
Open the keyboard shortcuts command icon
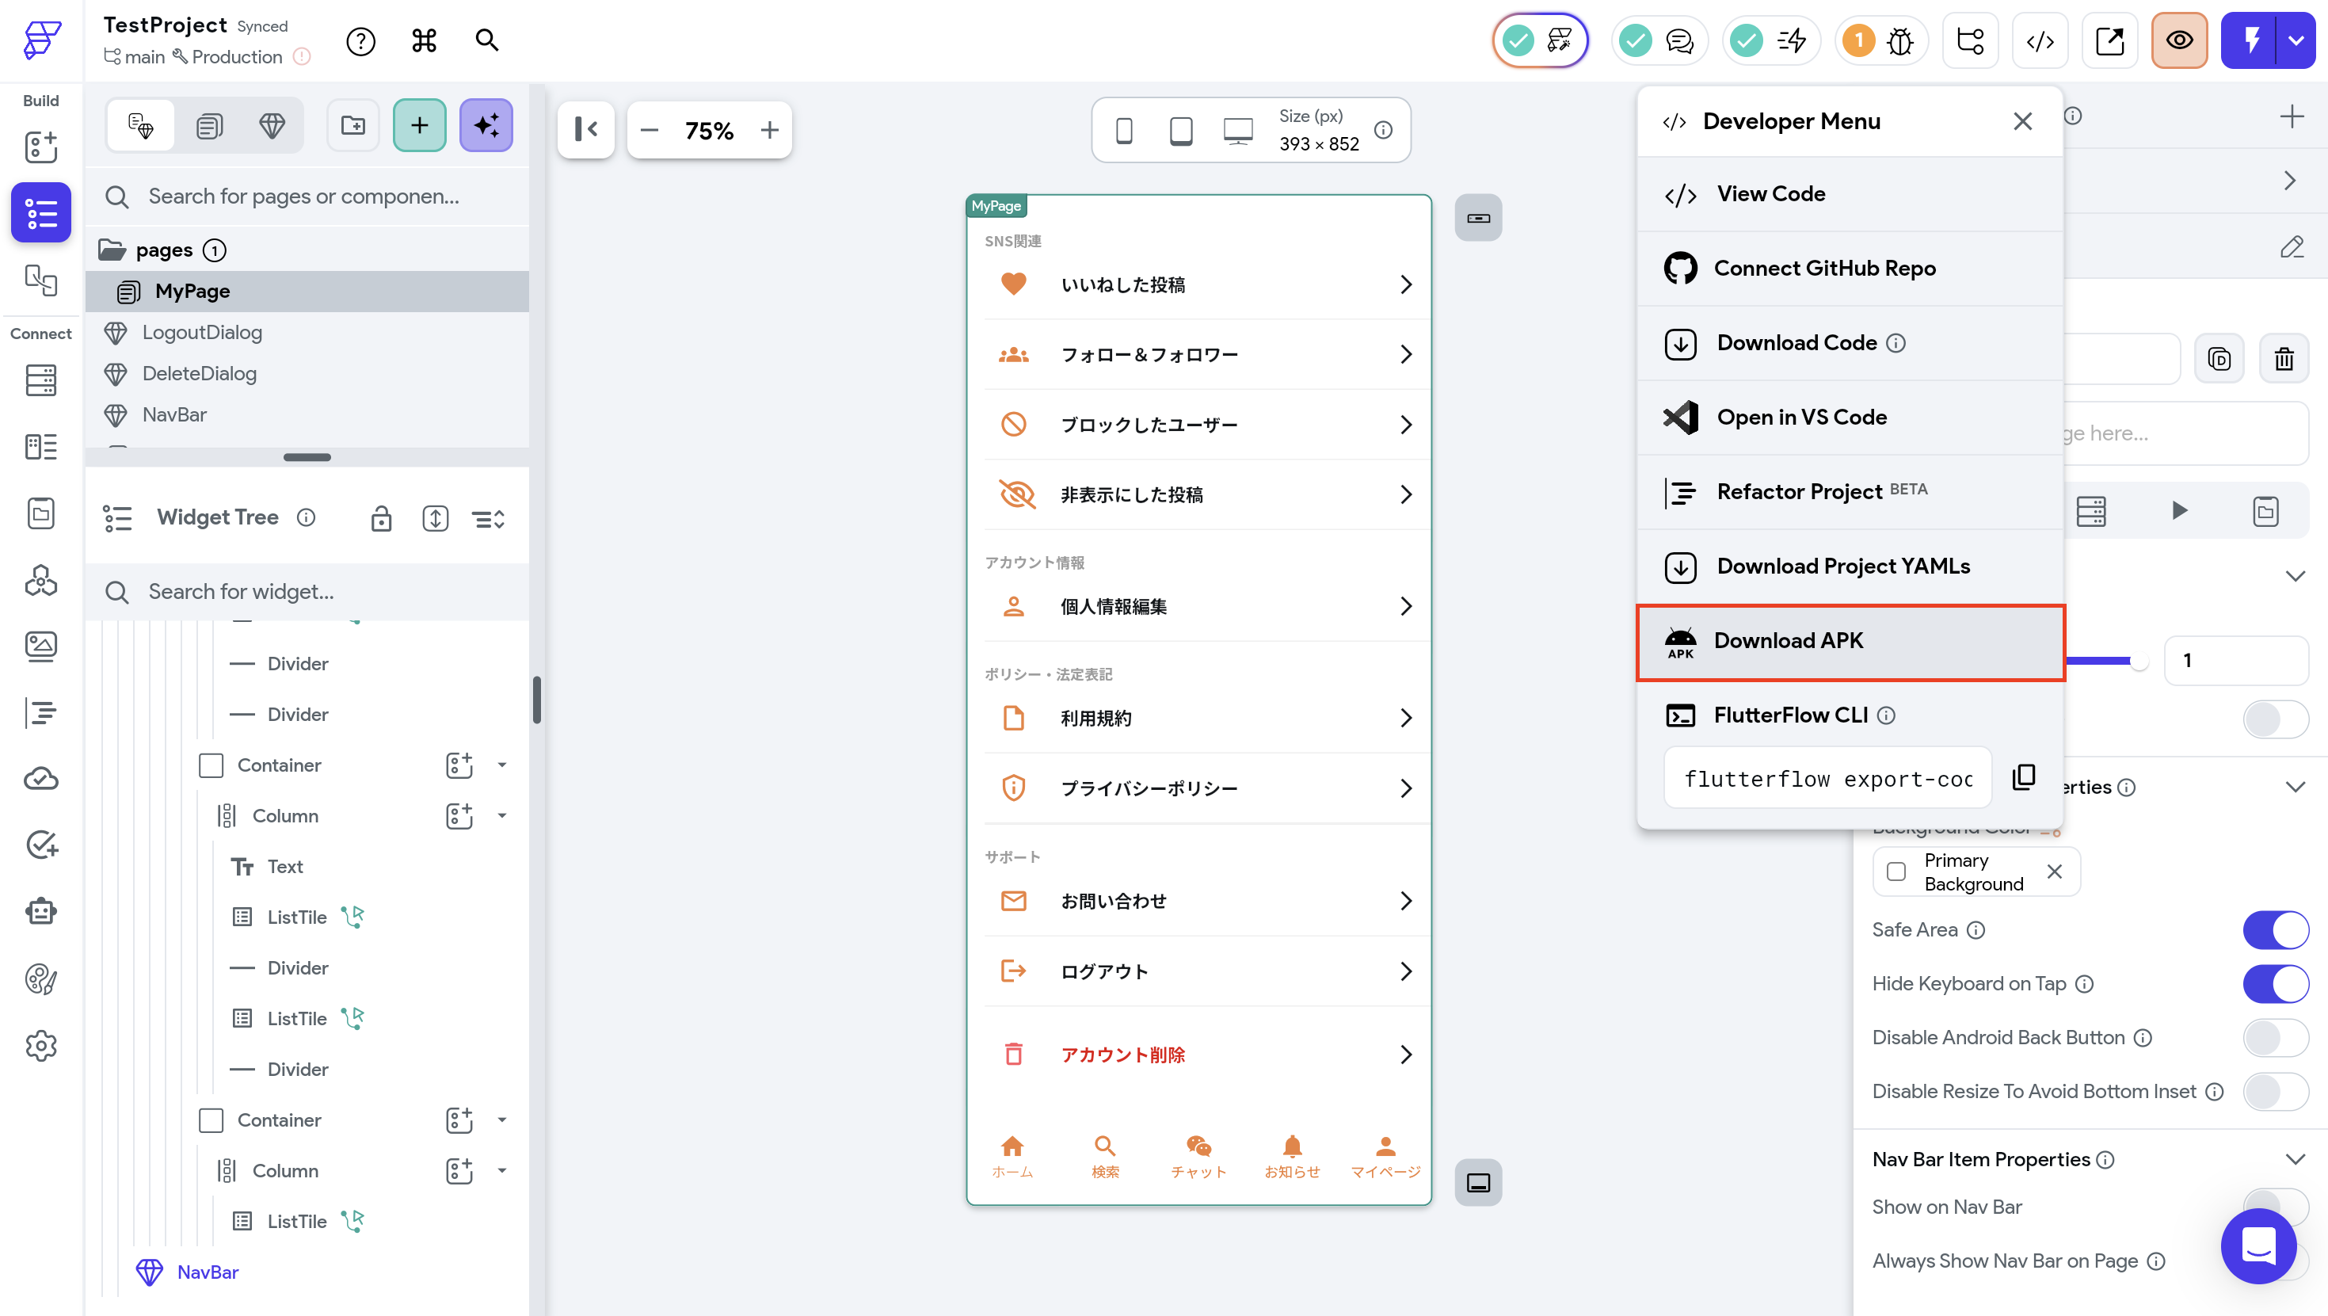tap(424, 40)
